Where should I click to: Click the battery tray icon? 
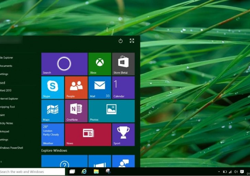[x=225, y=172]
